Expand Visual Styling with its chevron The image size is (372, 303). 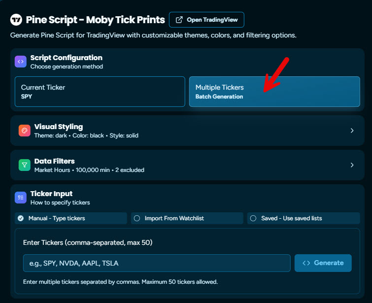(x=352, y=131)
